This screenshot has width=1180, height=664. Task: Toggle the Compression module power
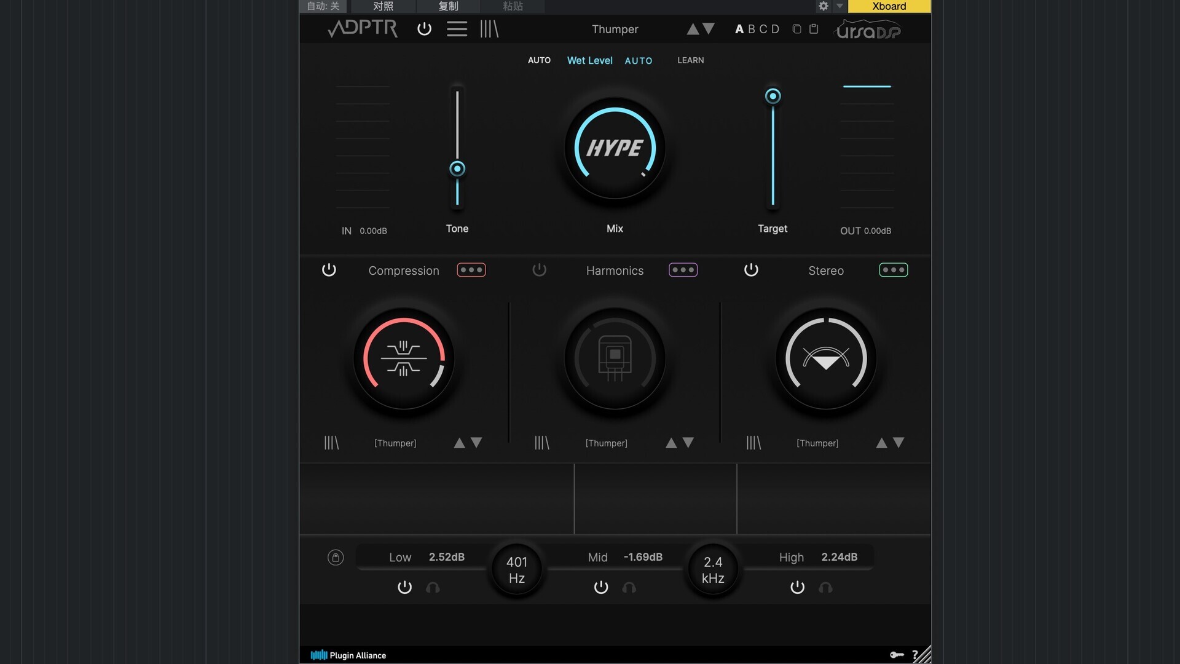pyautogui.click(x=329, y=270)
